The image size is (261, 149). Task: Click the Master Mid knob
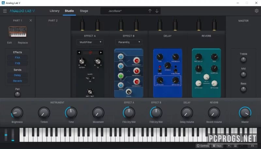coord(243,74)
